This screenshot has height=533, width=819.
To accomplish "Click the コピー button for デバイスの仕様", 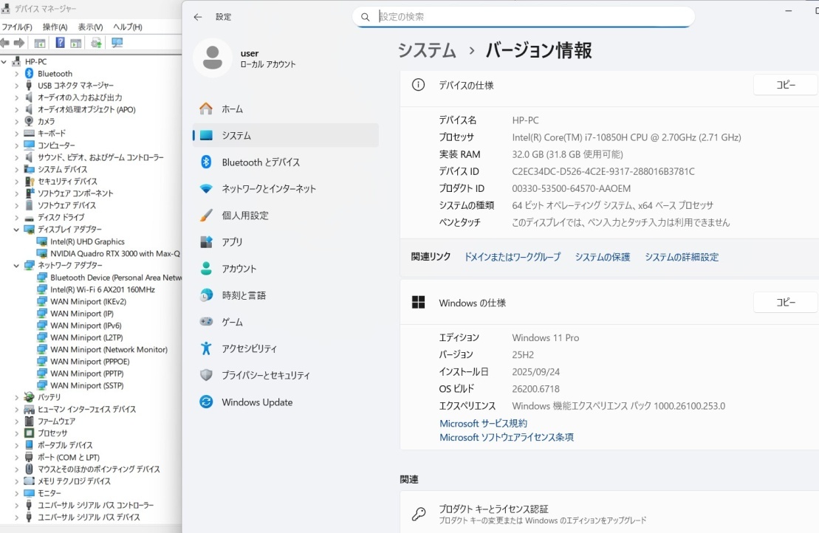I will [x=785, y=84].
